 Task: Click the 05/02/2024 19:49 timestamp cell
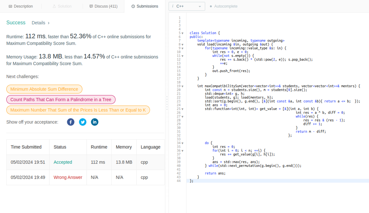pyautogui.click(x=28, y=178)
